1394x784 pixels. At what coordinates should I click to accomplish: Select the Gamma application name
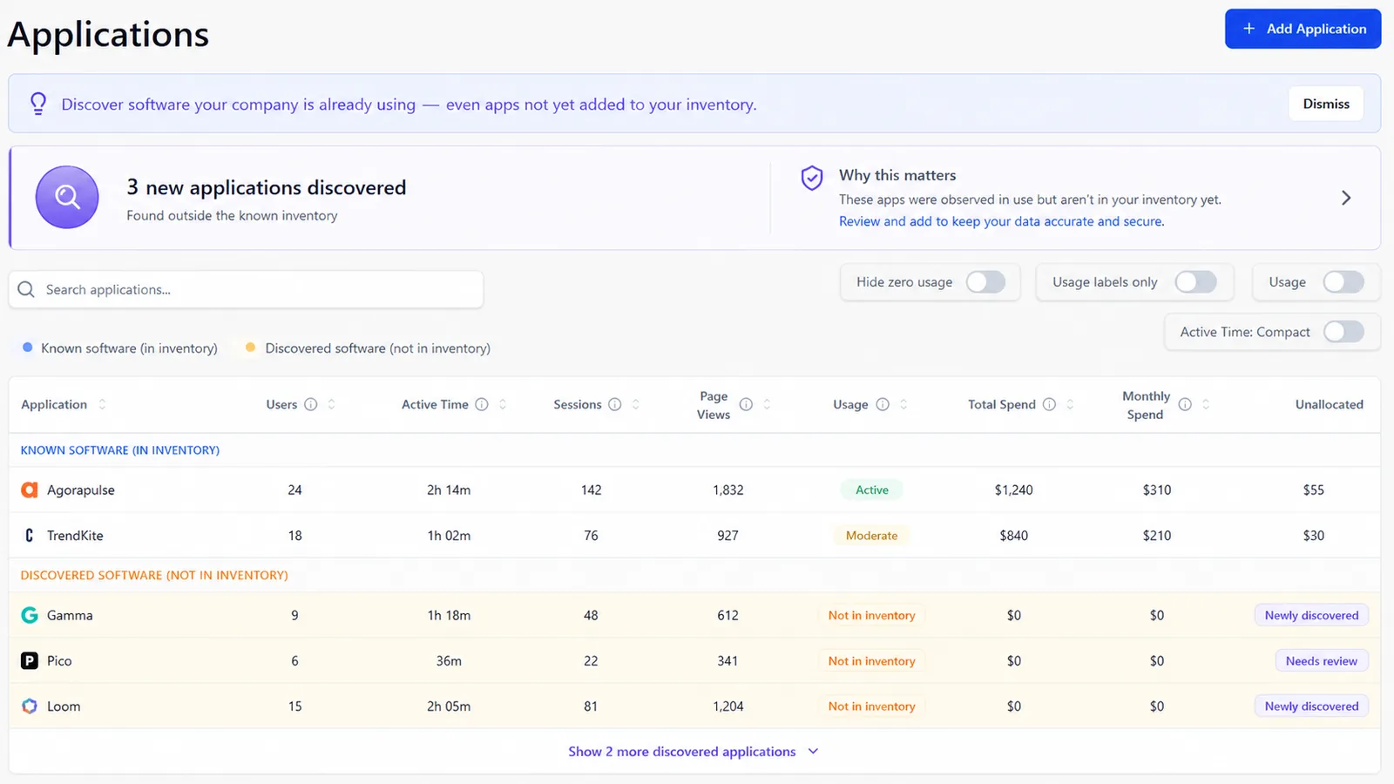(70, 615)
